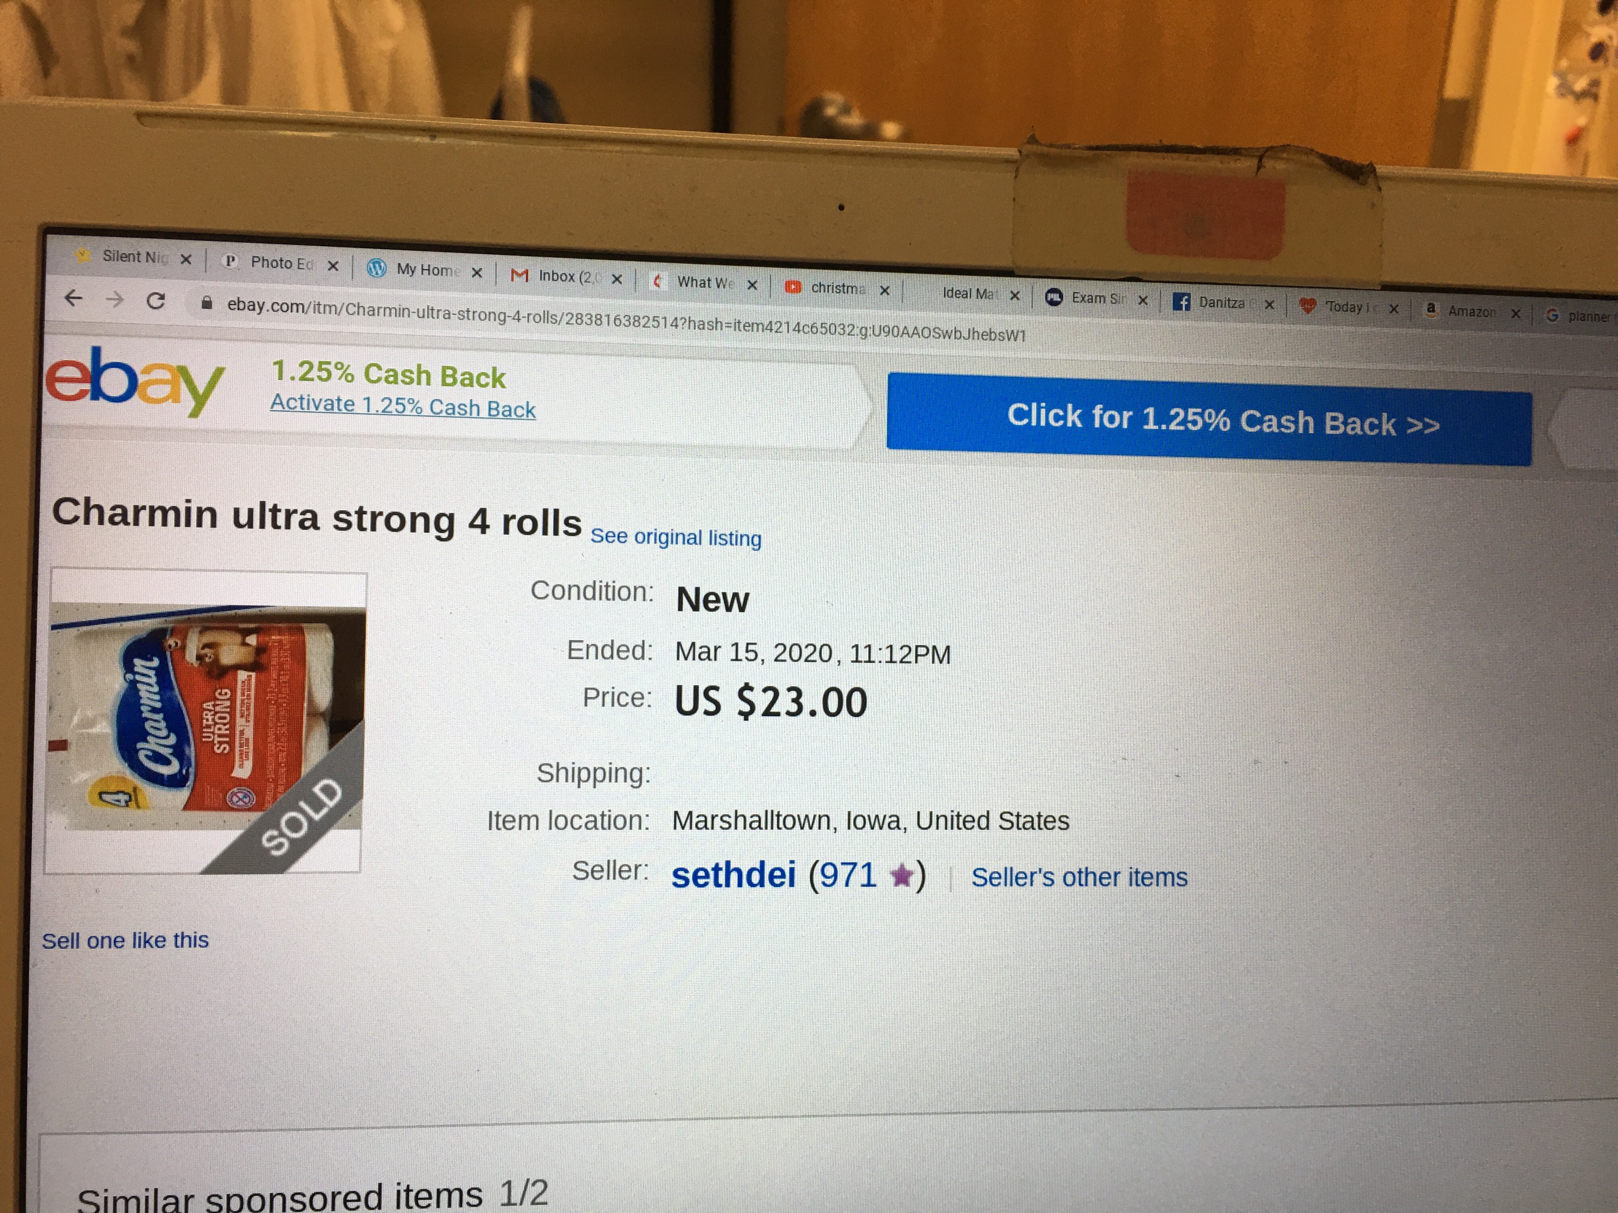This screenshot has width=1618, height=1213.
Task: Reload the page with refresh icon
Action: click(x=156, y=300)
